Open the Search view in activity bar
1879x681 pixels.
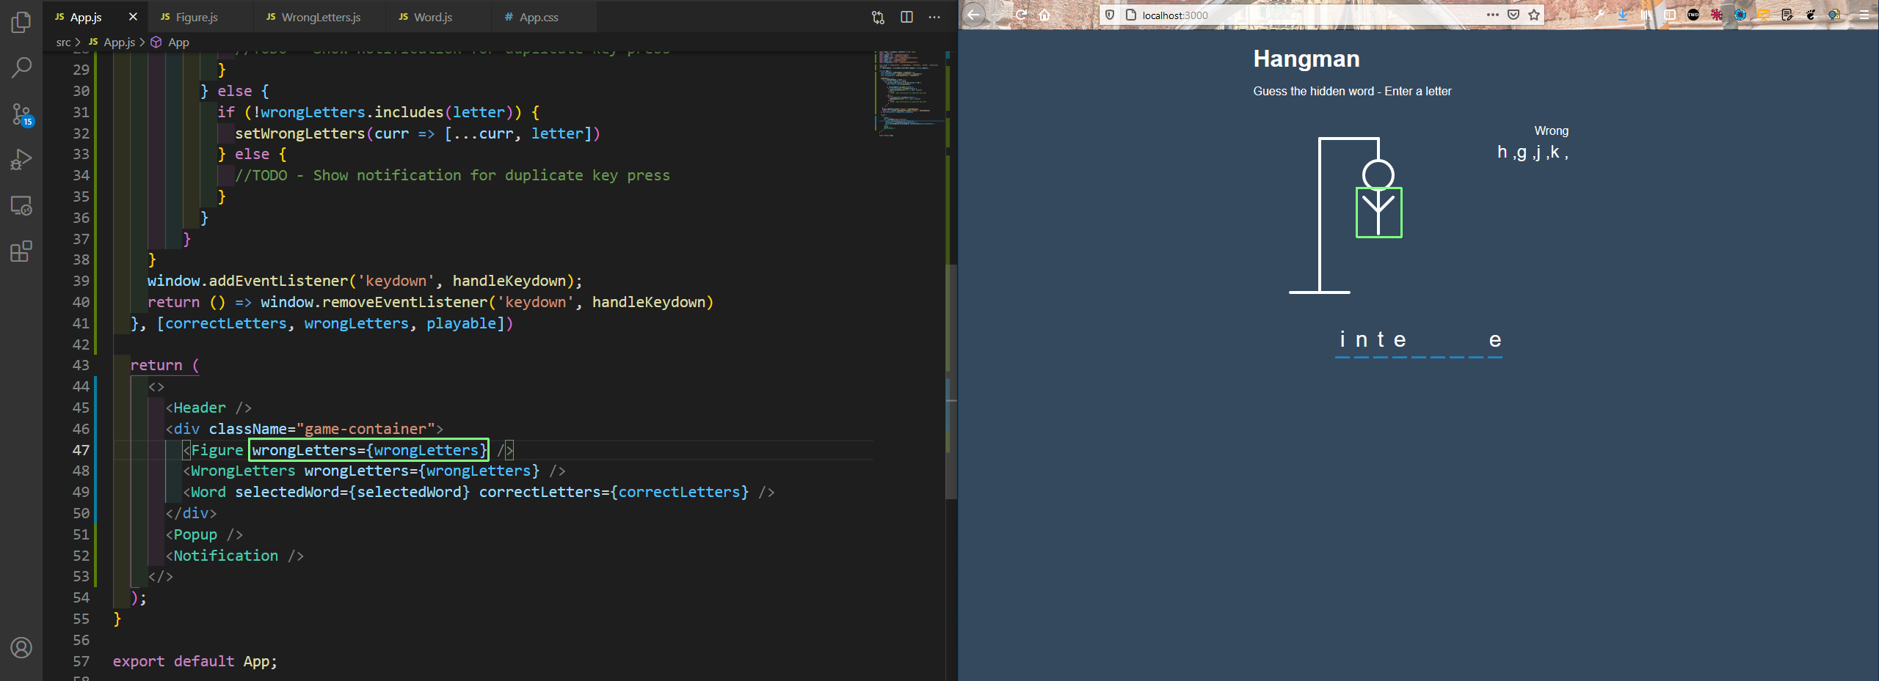pyautogui.click(x=21, y=67)
